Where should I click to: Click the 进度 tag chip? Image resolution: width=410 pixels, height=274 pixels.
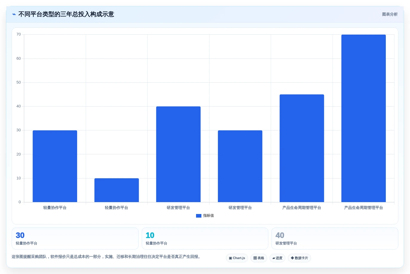click(277, 258)
